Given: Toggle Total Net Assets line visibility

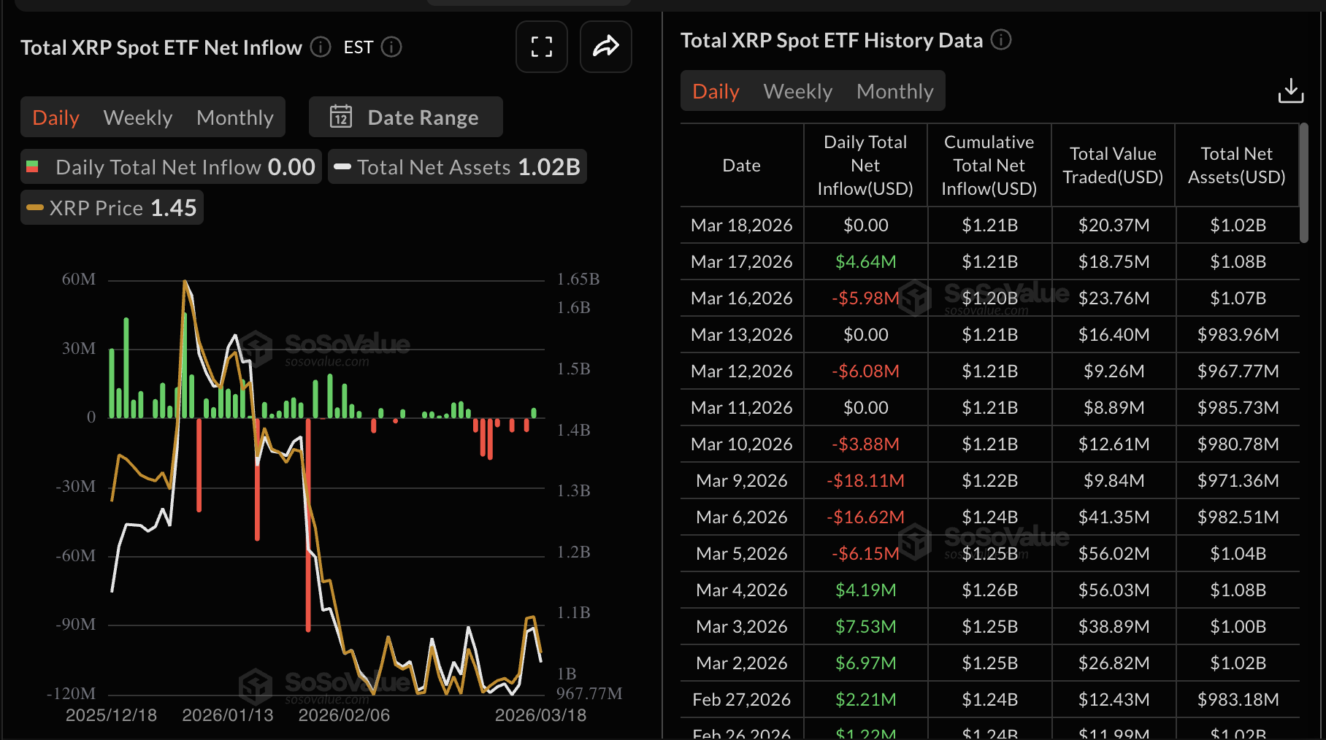Looking at the screenshot, I should (x=457, y=167).
